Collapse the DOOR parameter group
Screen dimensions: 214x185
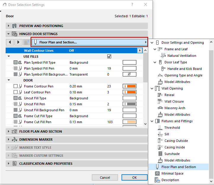9,80
